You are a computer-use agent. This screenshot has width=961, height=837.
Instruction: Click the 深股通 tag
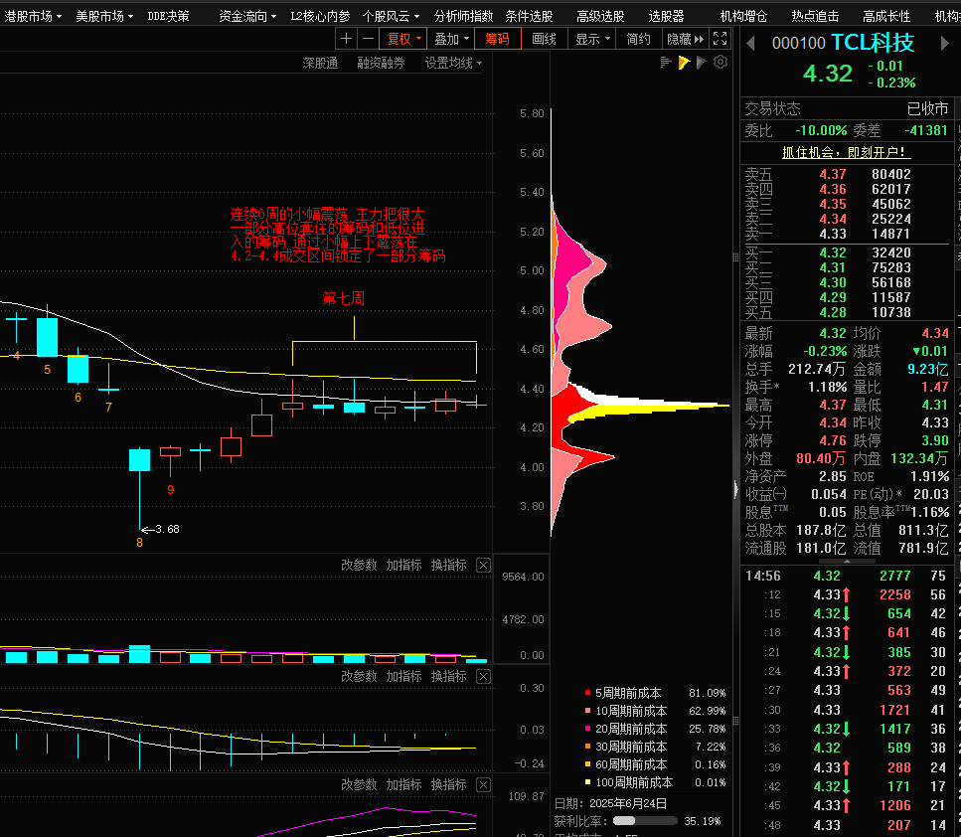point(320,63)
